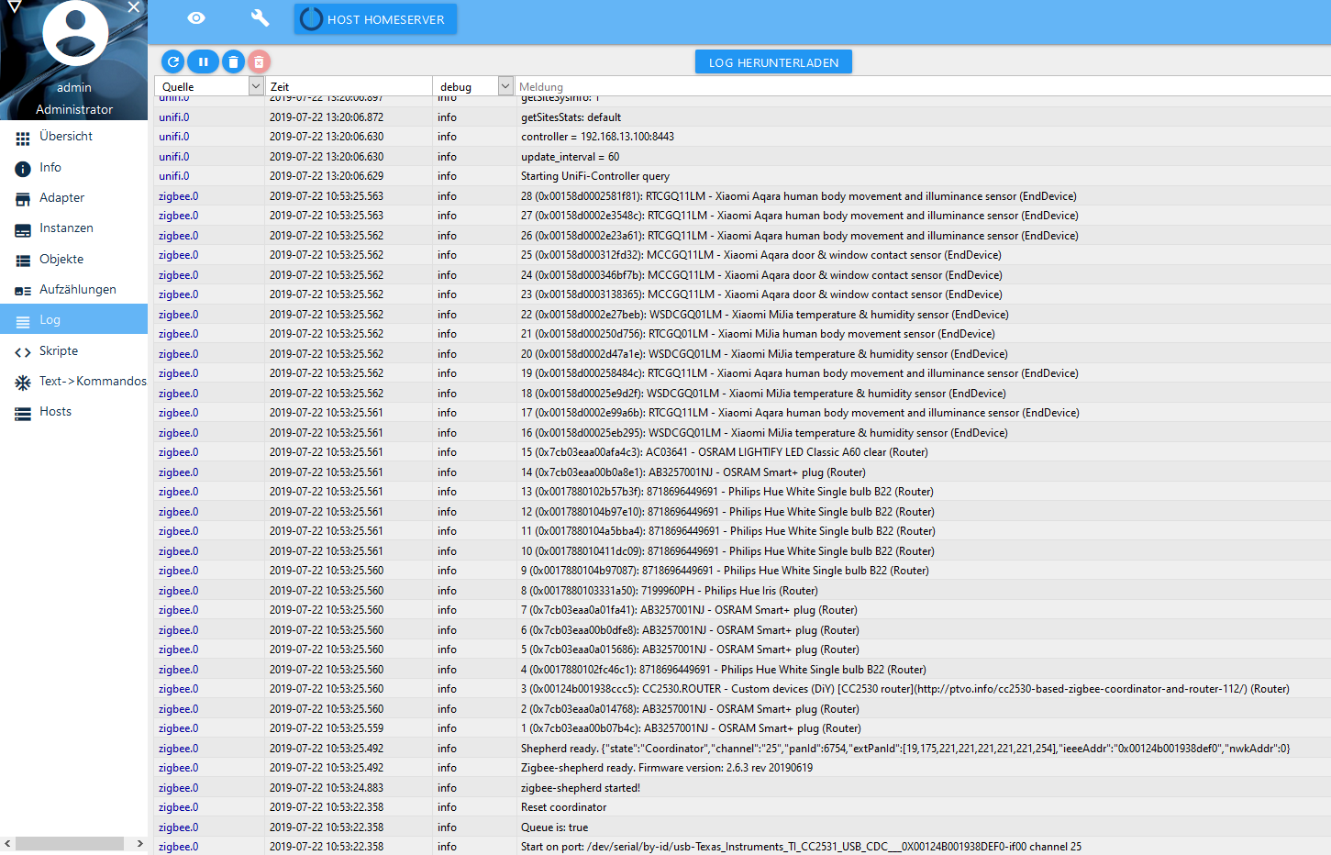Image resolution: width=1331 pixels, height=855 pixels.
Task: Close the sidebar drawer with the X
Action: point(134,7)
